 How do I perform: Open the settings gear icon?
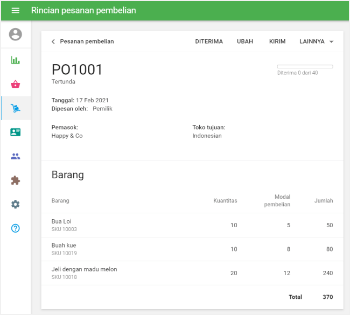16,205
